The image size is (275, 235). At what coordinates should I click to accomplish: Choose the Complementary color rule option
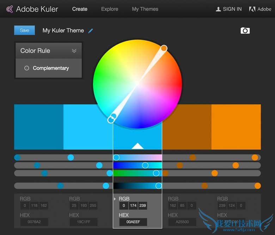(47, 68)
